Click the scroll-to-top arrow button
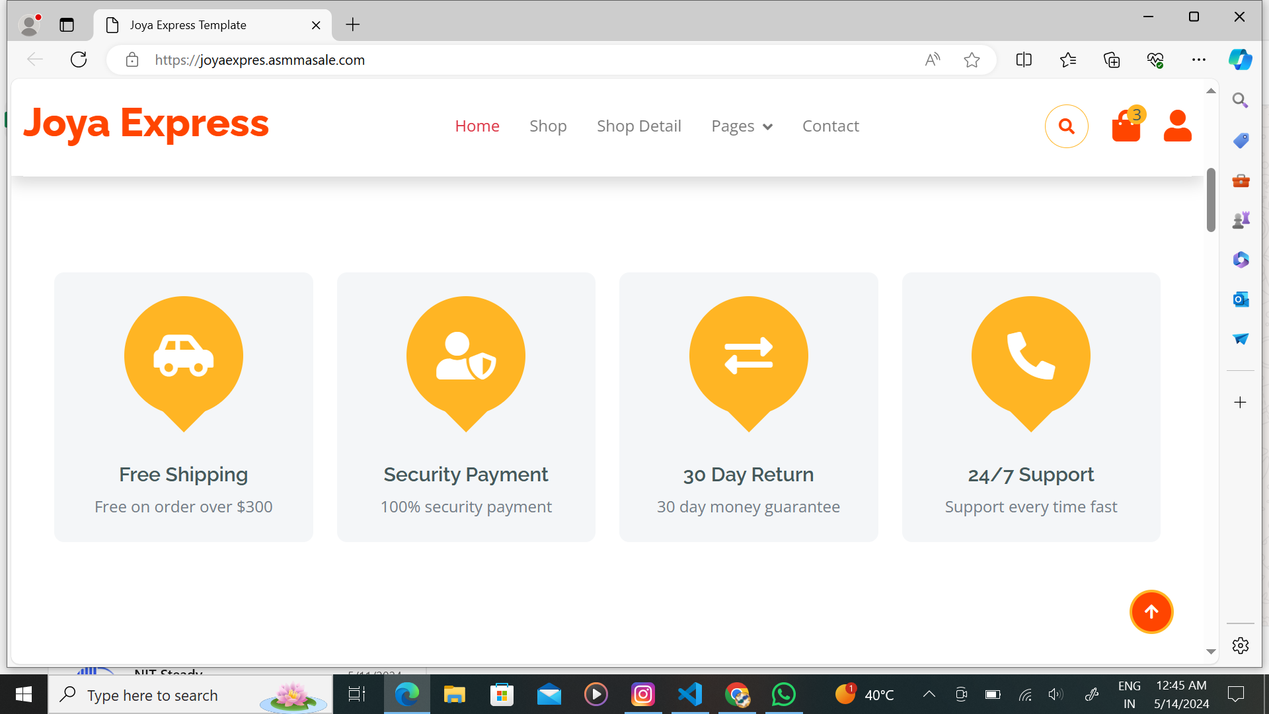This screenshot has height=714, width=1269. point(1151,612)
